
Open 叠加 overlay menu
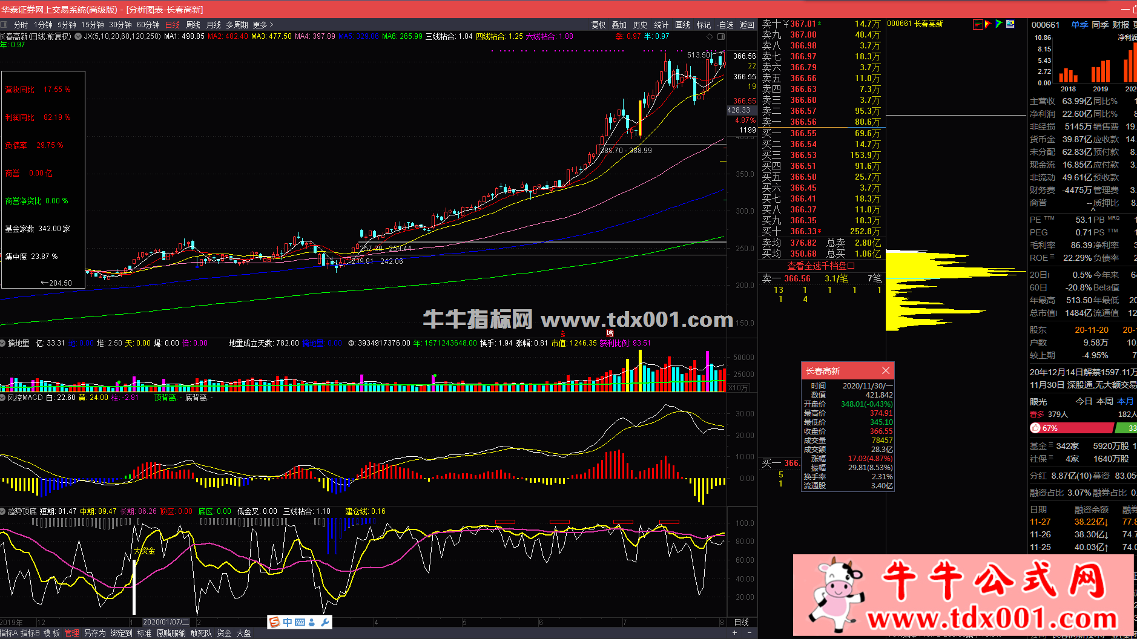[x=619, y=25]
